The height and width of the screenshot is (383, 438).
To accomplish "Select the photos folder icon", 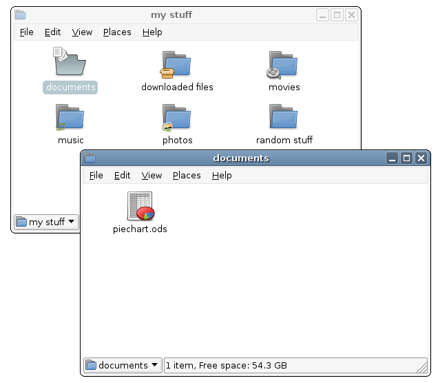I will tap(176, 117).
